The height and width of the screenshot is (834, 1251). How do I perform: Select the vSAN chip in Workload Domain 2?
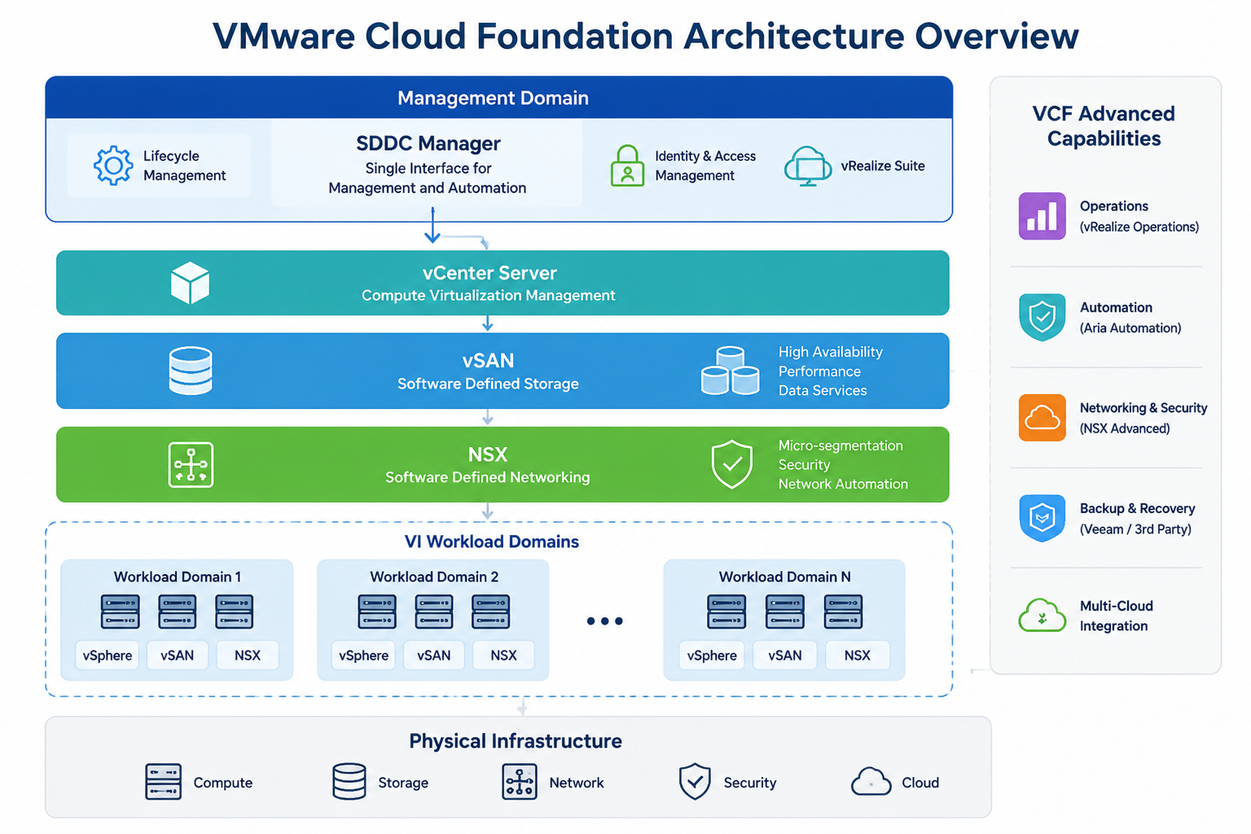433,656
